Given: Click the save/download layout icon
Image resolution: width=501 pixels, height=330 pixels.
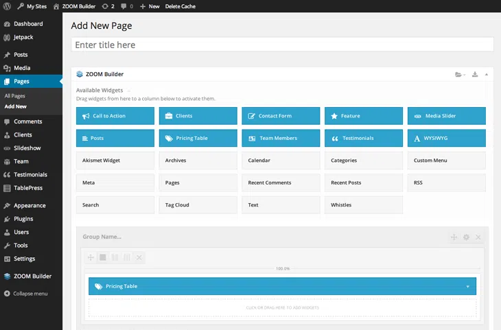Looking at the screenshot, I should (x=474, y=74).
